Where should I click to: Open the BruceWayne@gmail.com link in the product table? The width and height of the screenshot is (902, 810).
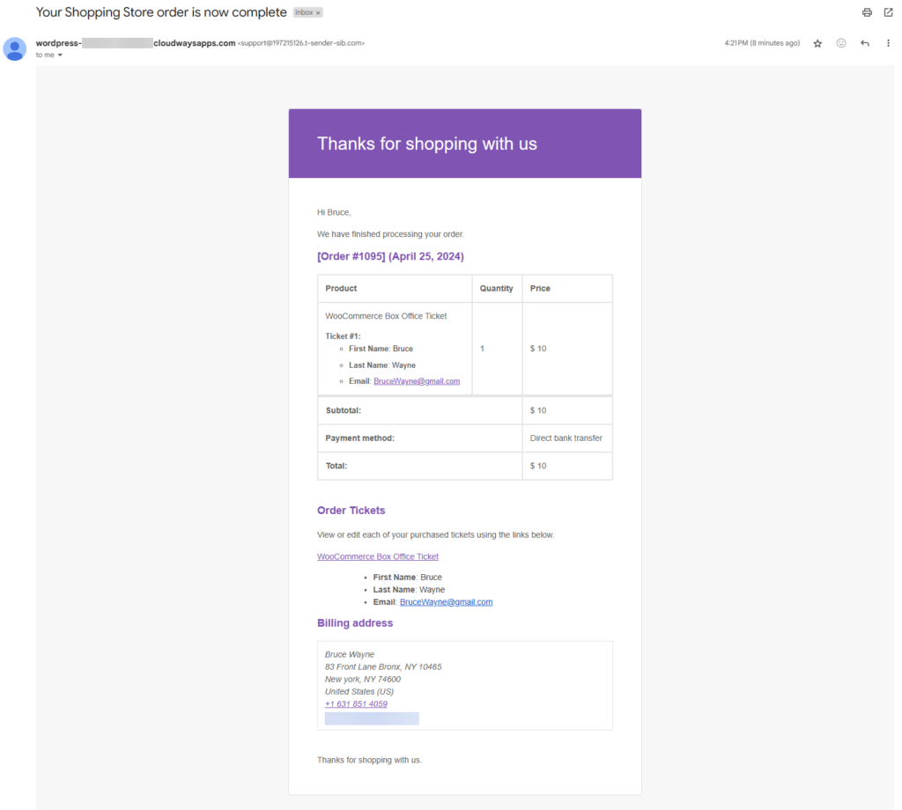pos(417,381)
